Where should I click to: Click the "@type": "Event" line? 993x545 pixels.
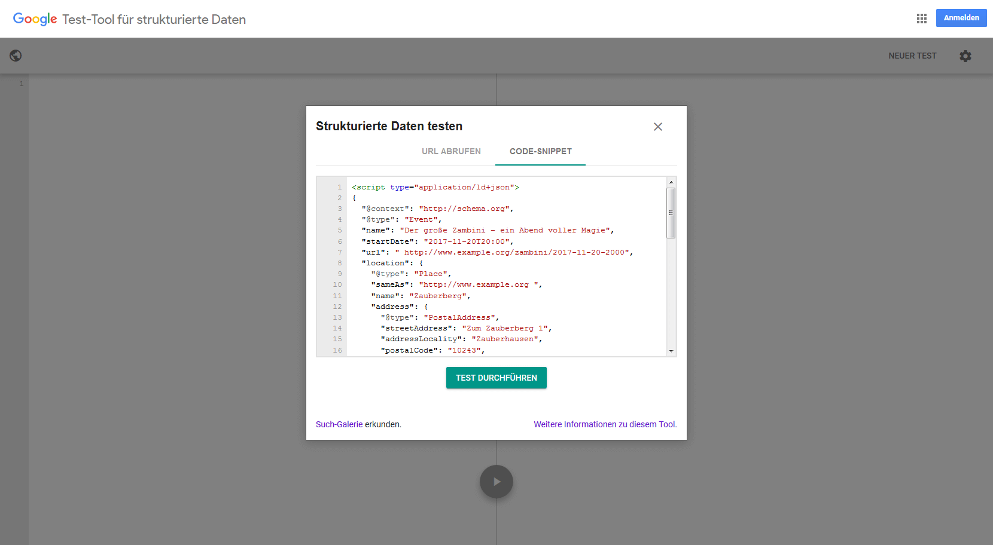(401, 219)
